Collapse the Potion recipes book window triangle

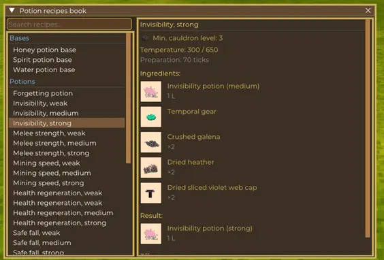click(x=12, y=10)
